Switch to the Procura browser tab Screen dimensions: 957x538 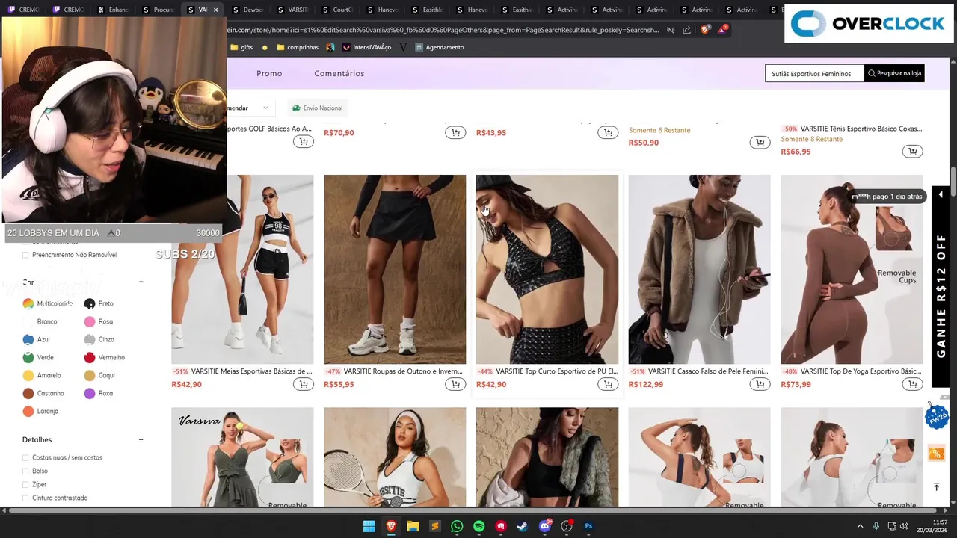[159, 10]
